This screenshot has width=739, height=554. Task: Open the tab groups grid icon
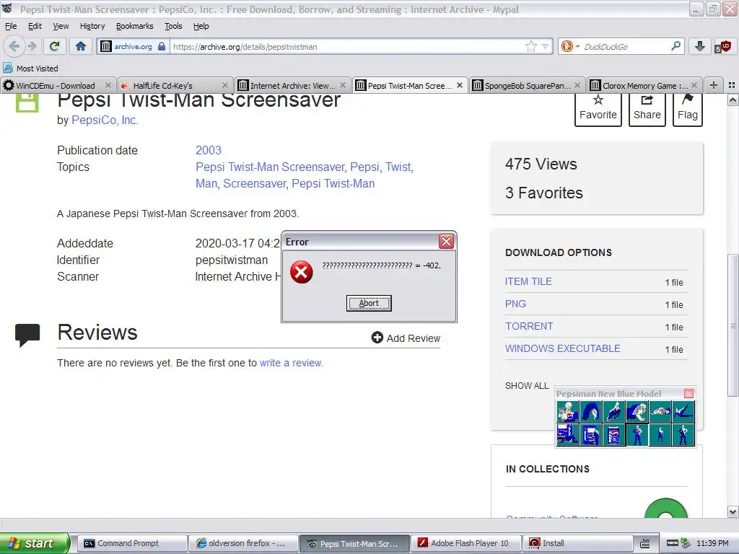coord(732,85)
